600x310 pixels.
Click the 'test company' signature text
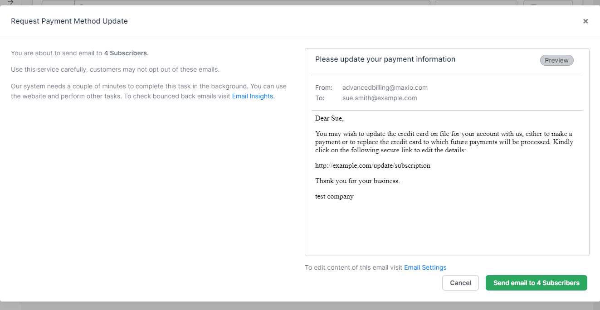tap(334, 196)
